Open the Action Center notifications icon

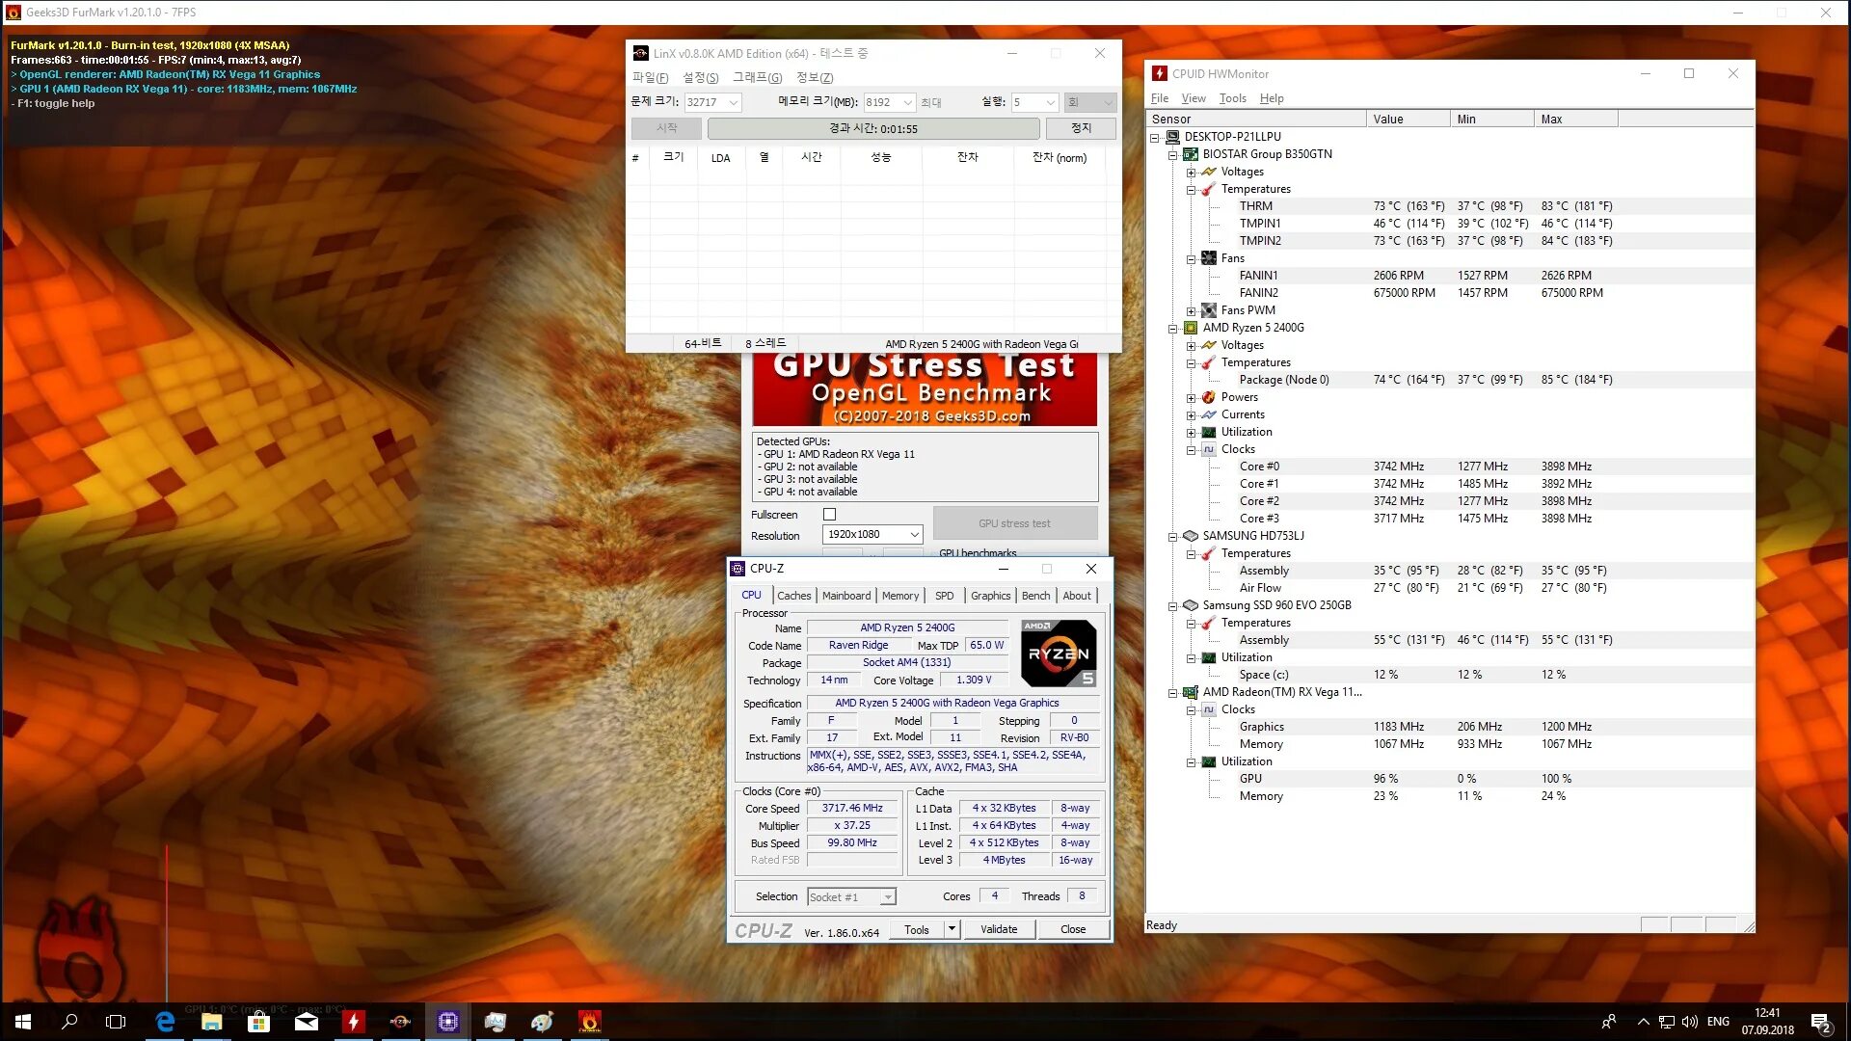click(1820, 1022)
